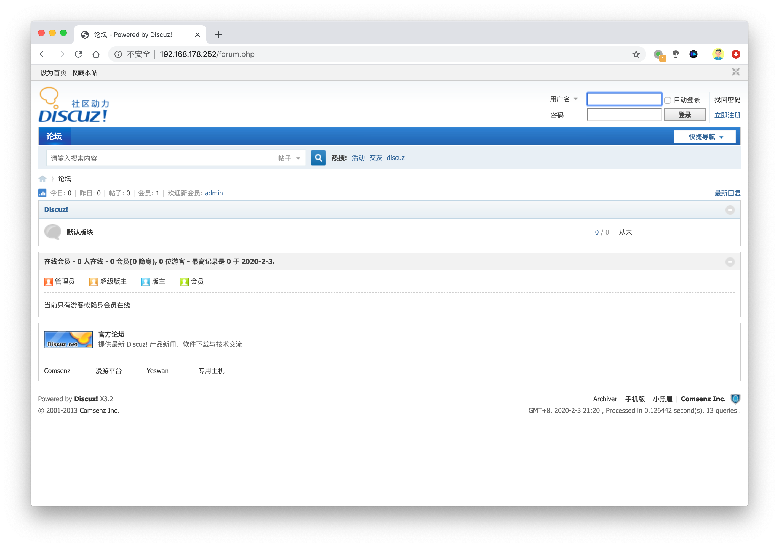Collapse the 在线会员 section

(730, 262)
